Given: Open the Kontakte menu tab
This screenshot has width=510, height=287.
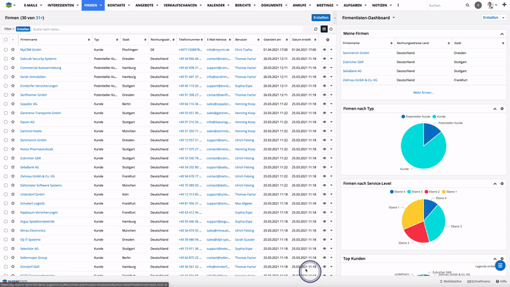Looking at the screenshot, I should coord(118,5).
